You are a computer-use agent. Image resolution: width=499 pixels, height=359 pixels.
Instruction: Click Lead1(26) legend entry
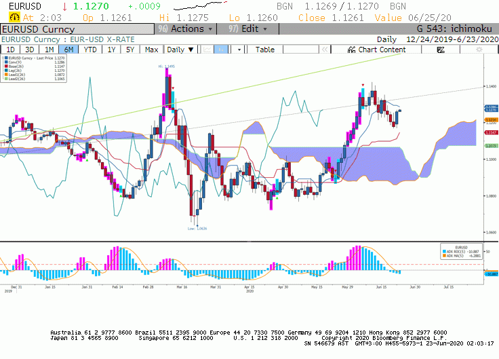(x=35, y=75)
